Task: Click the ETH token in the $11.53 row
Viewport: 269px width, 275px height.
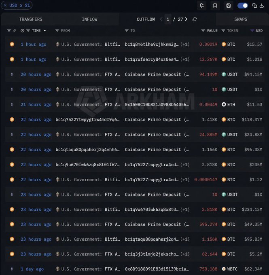Action: tap(228, 104)
